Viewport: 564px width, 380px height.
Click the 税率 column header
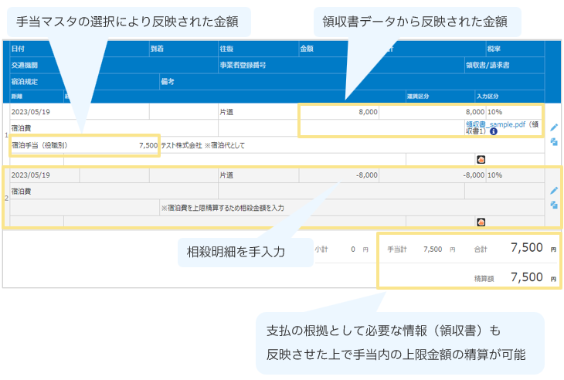(x=494, y=49)
